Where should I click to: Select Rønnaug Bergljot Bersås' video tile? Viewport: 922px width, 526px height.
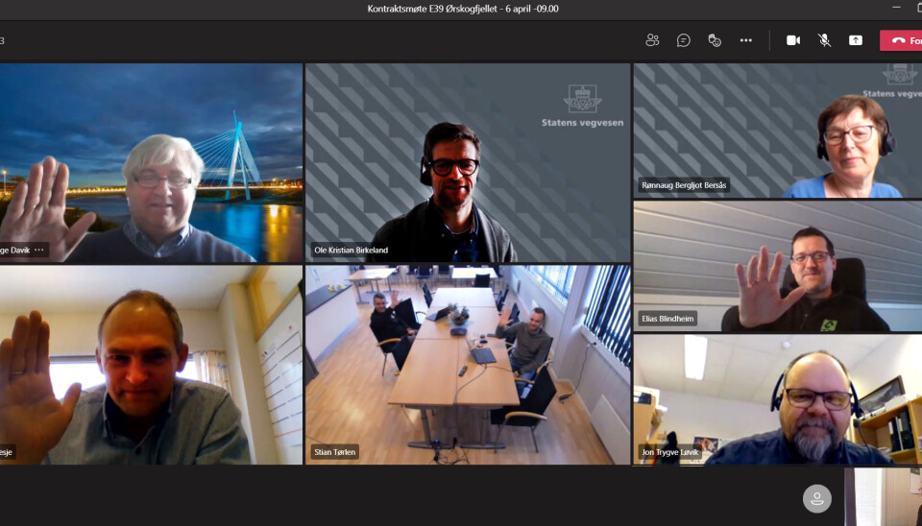(x=777, y=130)
